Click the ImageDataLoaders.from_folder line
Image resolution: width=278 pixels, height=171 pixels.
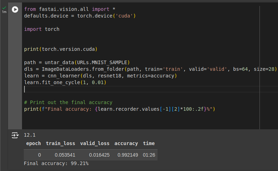coord(126,69)
